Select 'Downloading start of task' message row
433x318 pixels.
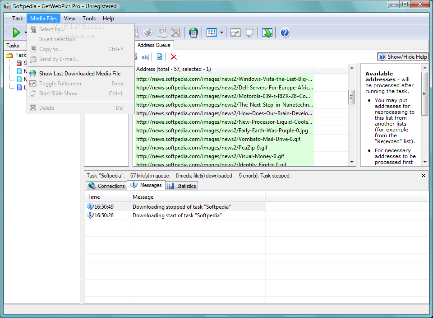pyautogui.click(x=175, y=215)
